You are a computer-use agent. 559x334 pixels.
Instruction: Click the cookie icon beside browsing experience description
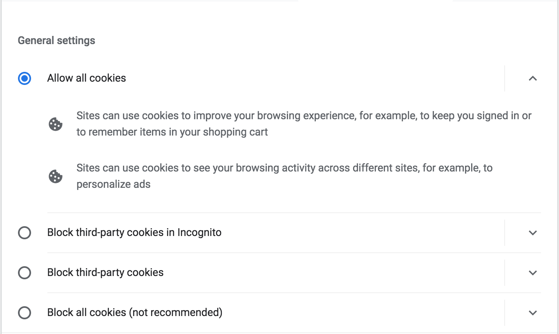tap(56, 124)
